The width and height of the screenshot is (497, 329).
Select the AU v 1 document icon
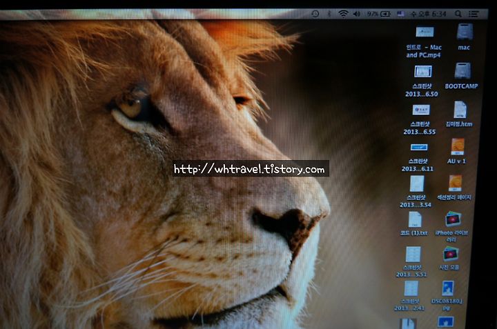click(458, 147)
